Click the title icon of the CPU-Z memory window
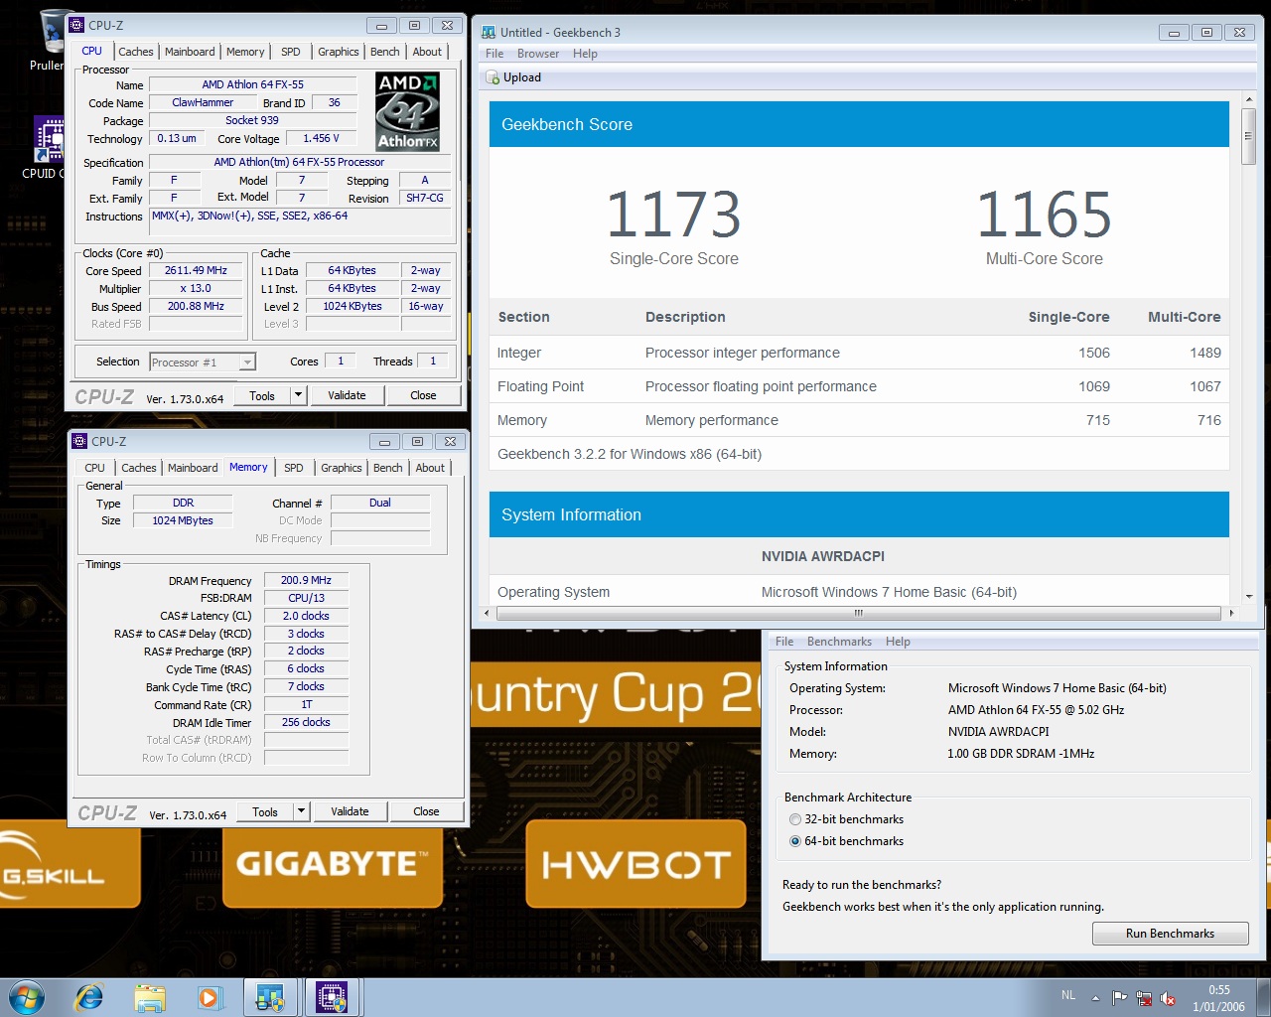The image size is (1271, 1017). click(80, 441)
